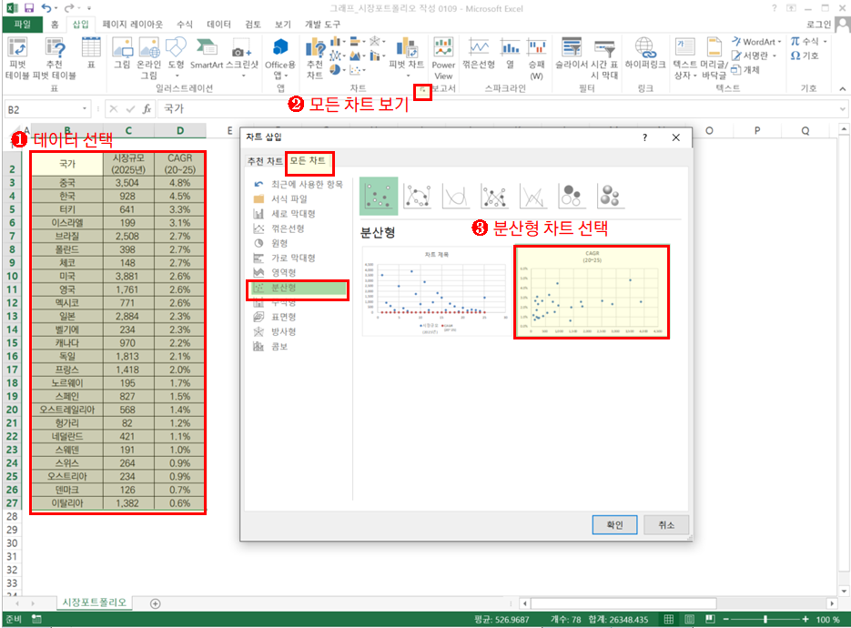Switch to Page Break Preview in status bar

tap(710, 619)
